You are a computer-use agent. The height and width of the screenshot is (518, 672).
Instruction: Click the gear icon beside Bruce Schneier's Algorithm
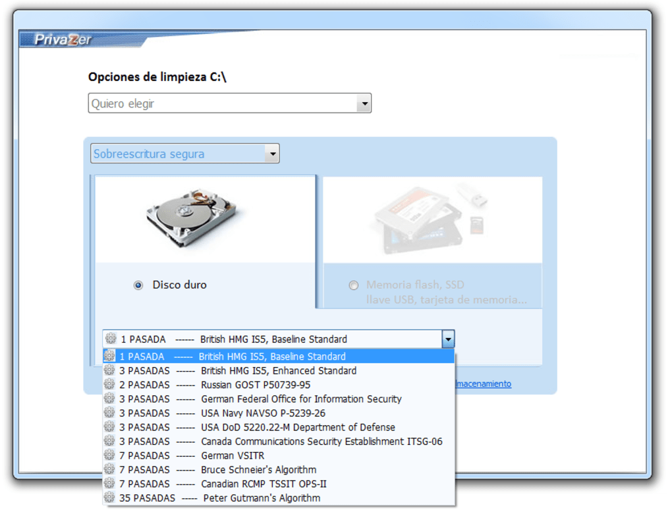click(x=109, y=470)
